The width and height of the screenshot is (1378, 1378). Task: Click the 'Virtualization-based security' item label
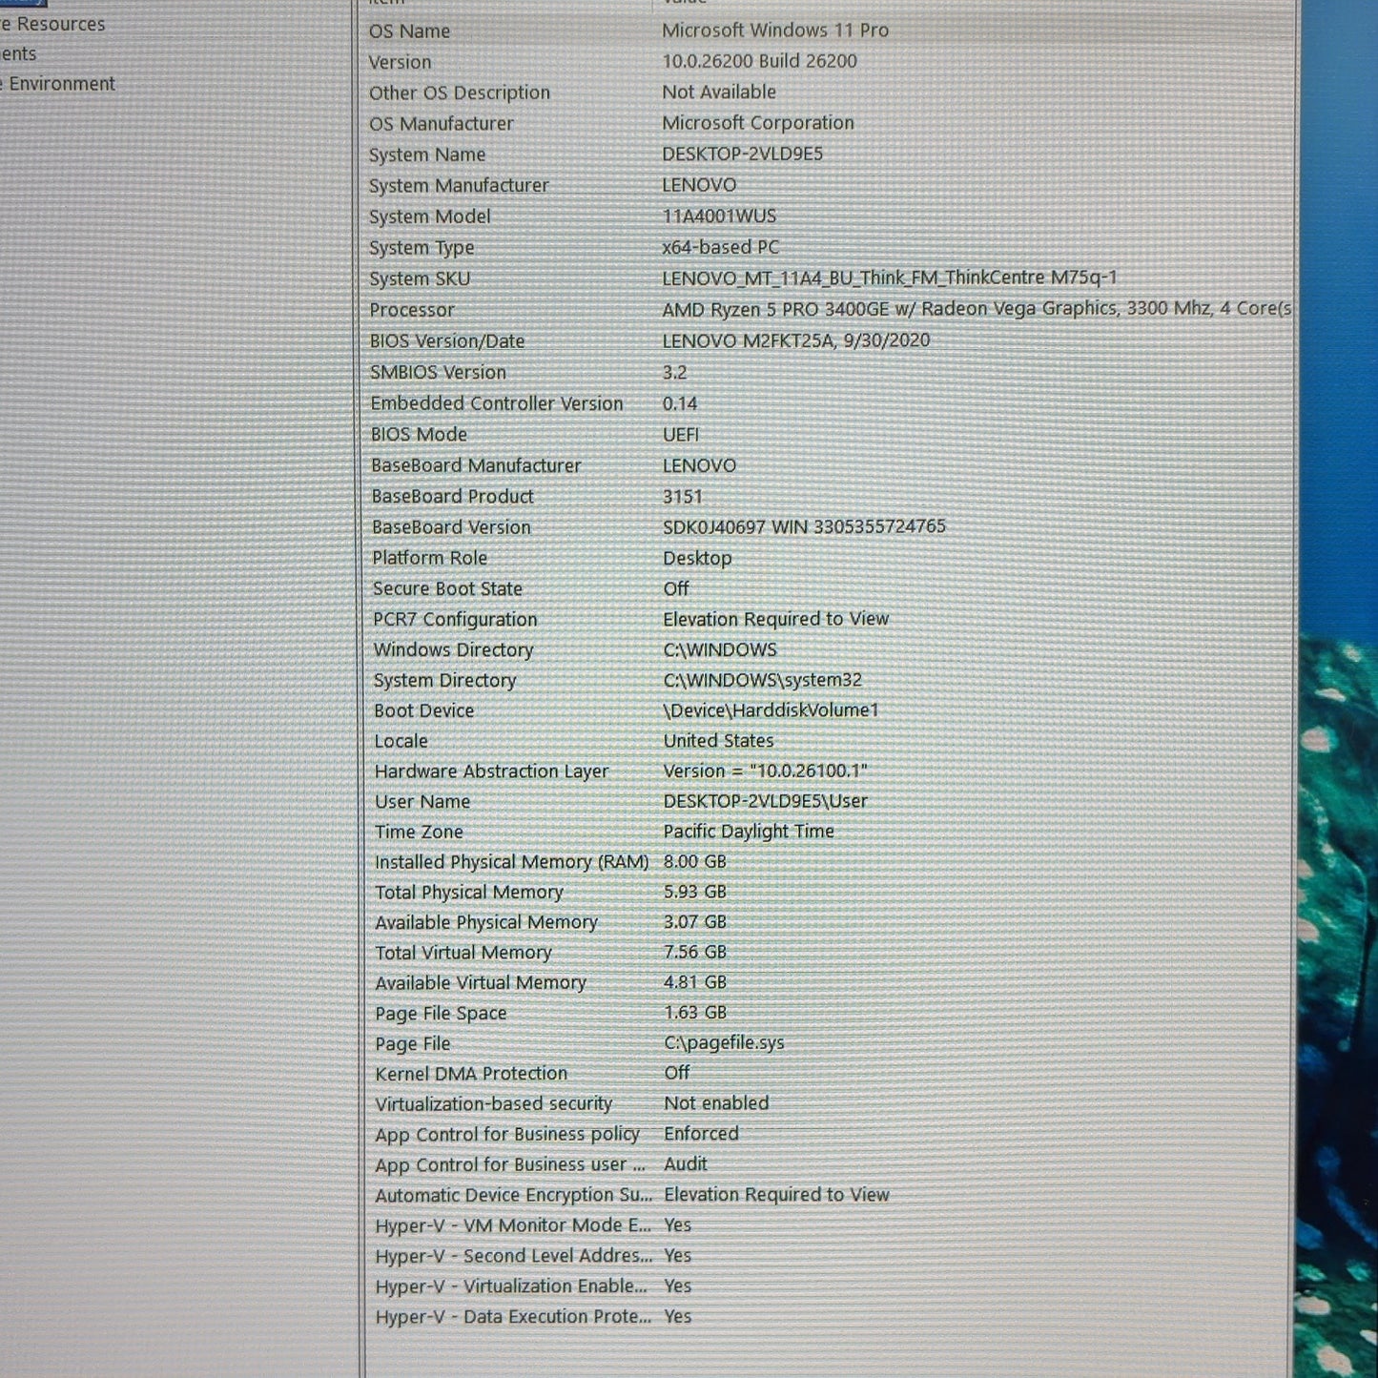click(x=494, y=1104)
